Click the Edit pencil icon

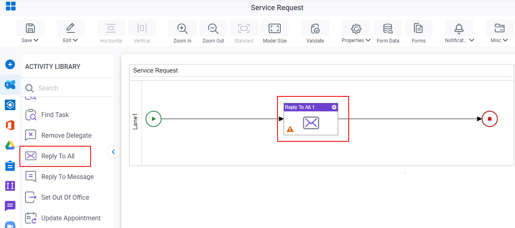point(70,28)
